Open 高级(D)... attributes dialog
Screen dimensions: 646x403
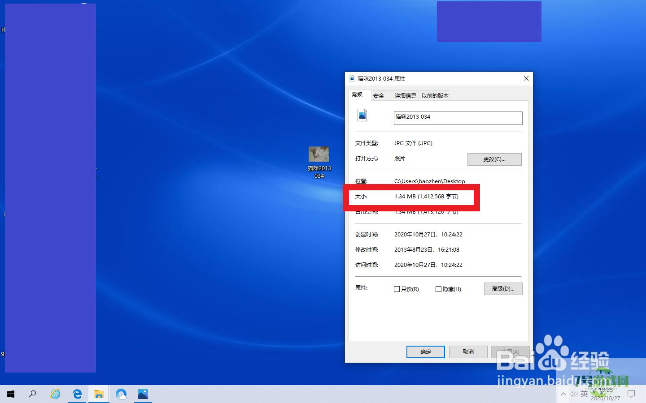503,289
